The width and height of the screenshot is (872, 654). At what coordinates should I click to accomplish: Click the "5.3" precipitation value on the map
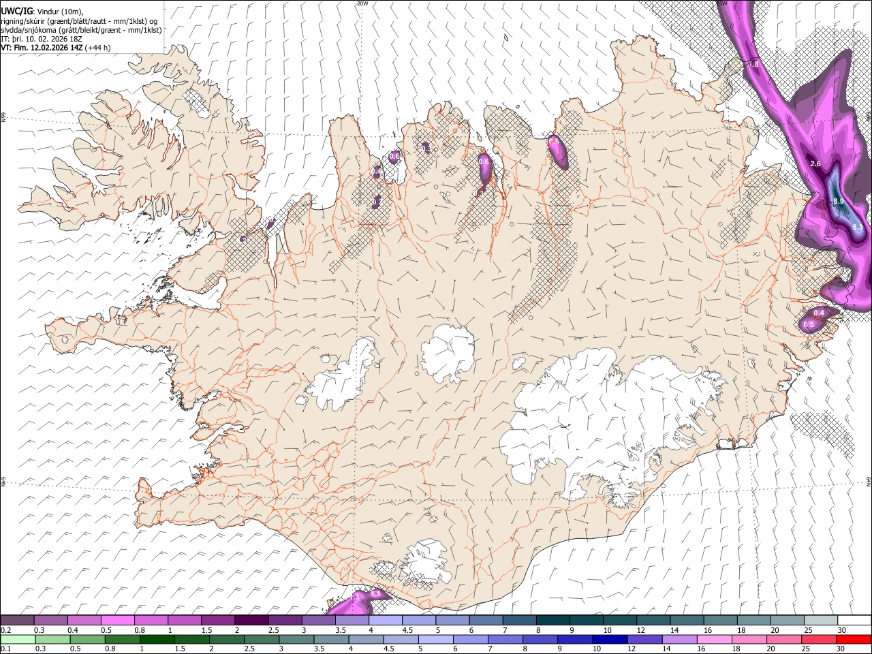coord(857,227)
